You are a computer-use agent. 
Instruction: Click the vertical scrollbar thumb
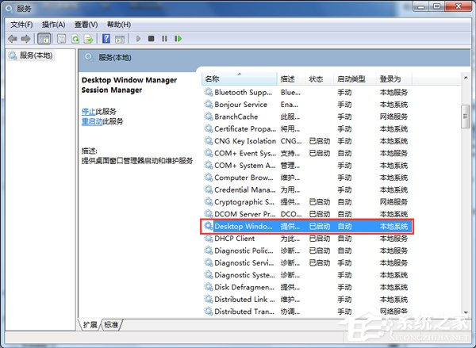(466, 117)
